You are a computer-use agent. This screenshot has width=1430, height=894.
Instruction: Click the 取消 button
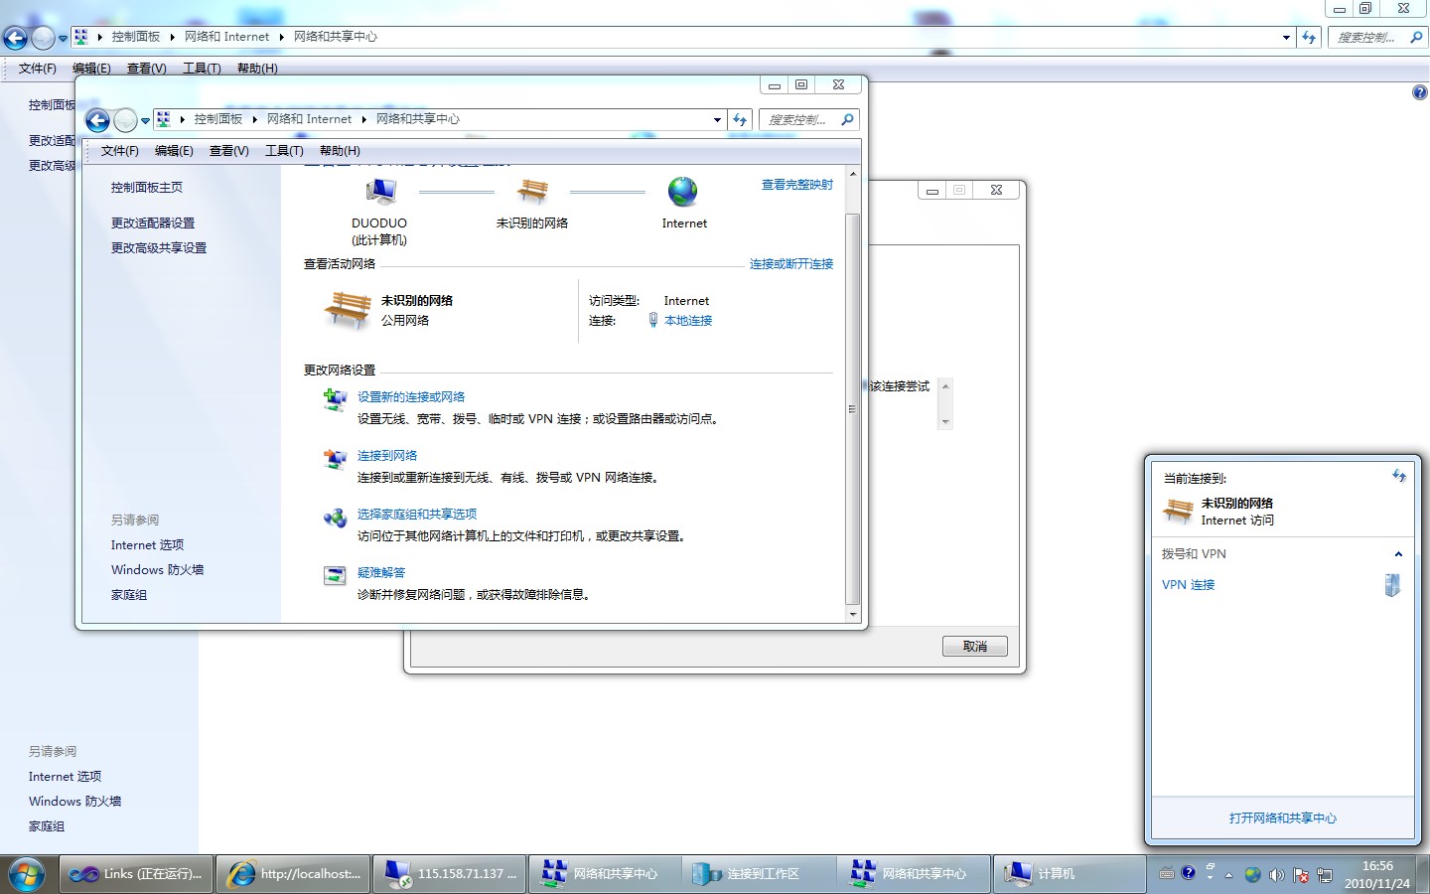[x=974, y=647]
